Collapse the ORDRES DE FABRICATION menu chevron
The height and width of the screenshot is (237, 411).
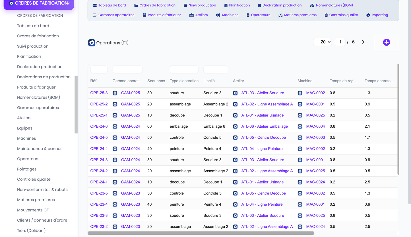tap(68, 3)
